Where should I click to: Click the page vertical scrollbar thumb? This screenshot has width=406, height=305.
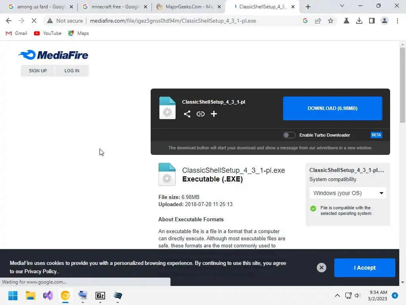pos(402,85)
